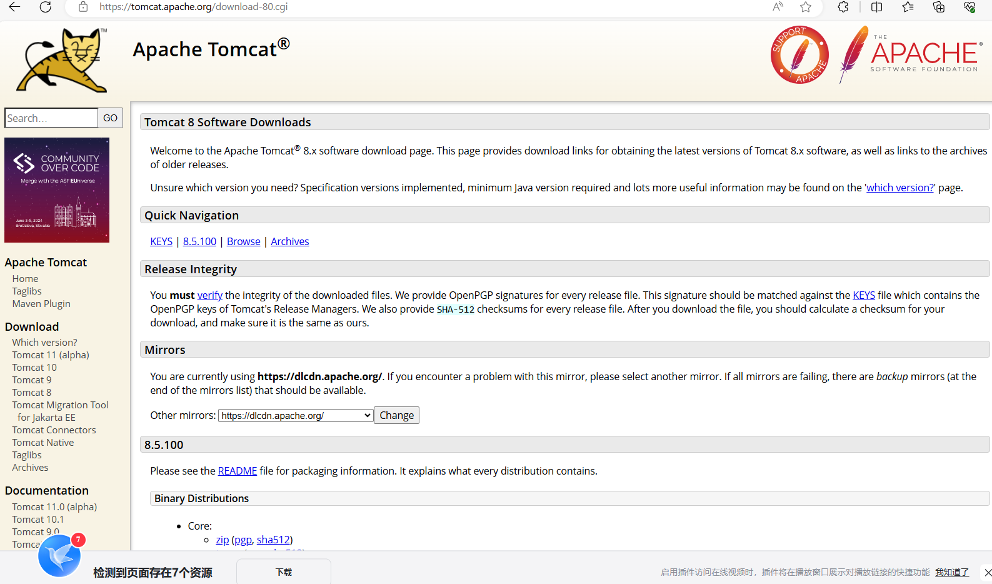Open the README link

pyautogui.click(x=238, y=471)
